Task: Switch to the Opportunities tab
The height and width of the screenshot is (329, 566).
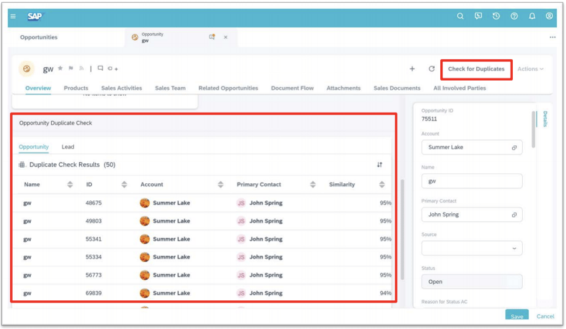Action: click(39, 37)
